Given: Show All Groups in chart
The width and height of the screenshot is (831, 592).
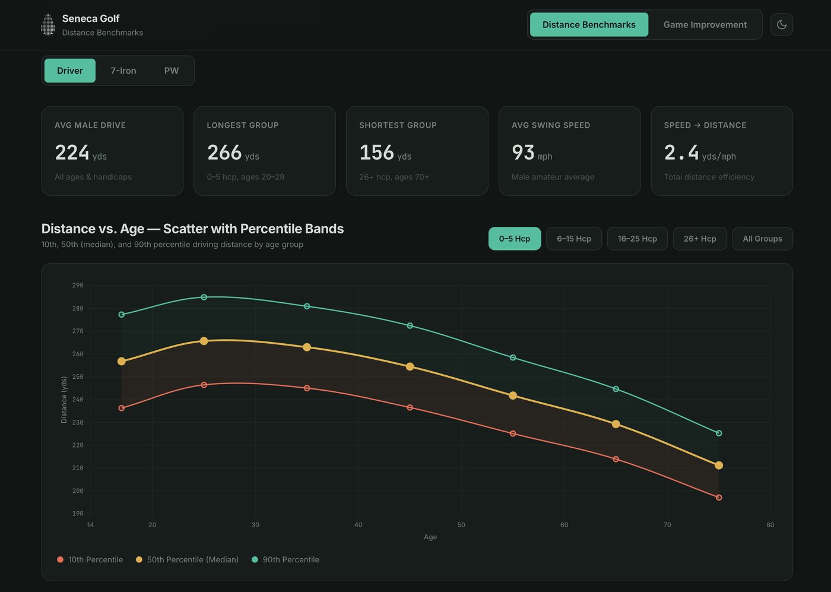Looking at the screenshot, I should click(763, 239).
